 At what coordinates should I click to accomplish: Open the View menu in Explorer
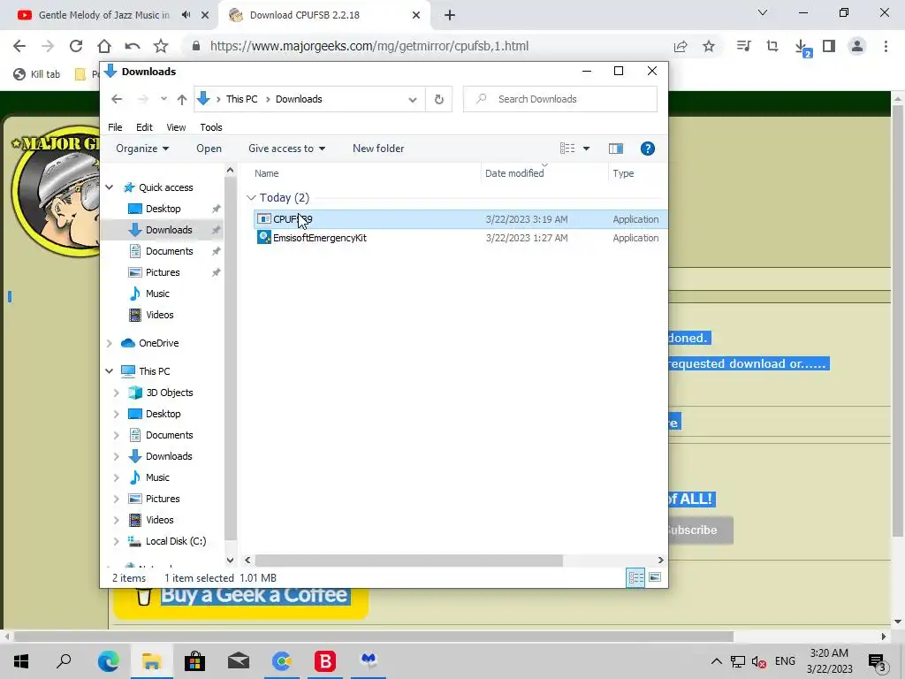[176, 127]
